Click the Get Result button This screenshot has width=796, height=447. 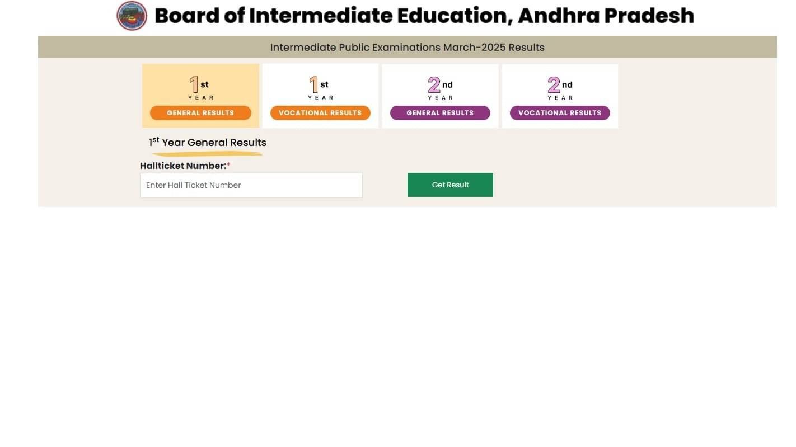coord(450,185)
